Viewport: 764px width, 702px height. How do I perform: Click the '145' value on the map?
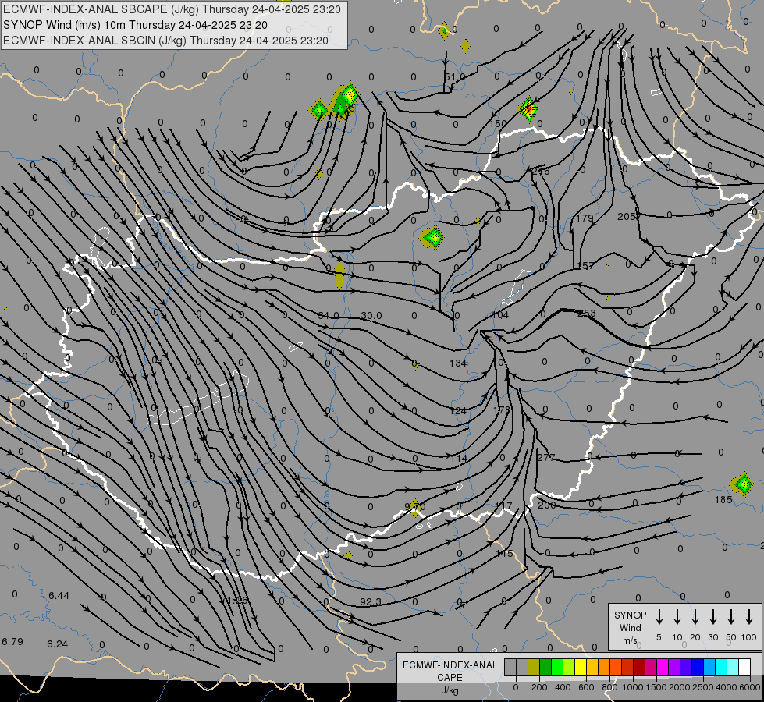(x=504, y=554)
